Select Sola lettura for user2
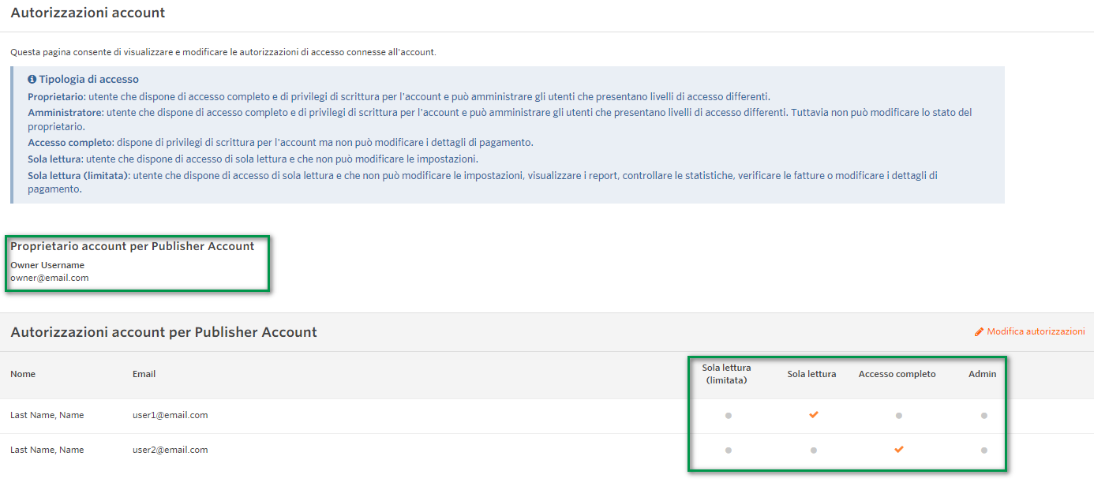 coord(813,450)
